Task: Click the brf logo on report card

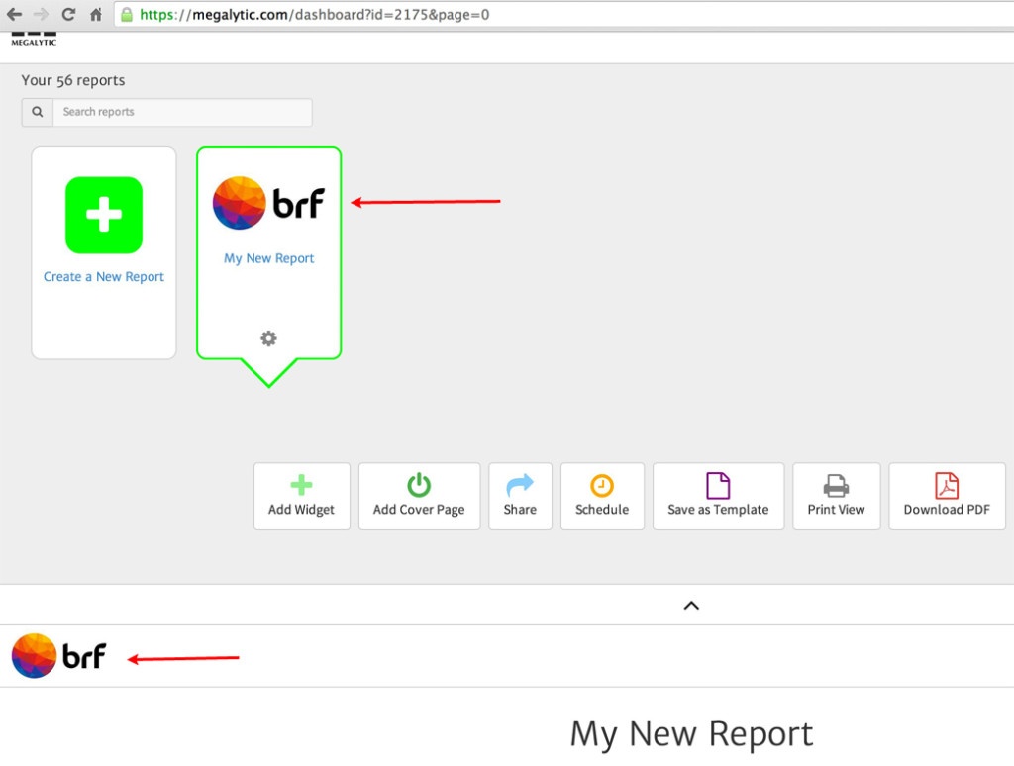Action: pyautogui.click(x=268, y=203)
